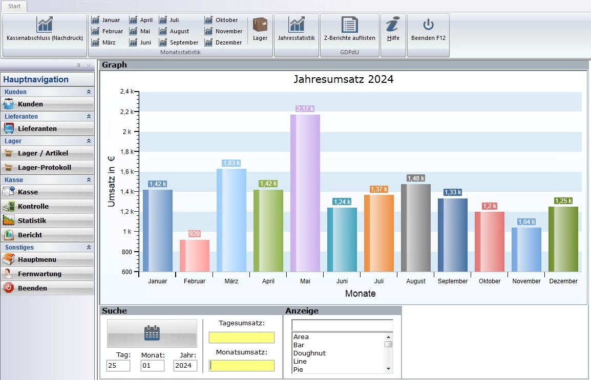Open Z-Berichte auflisten report list
The height and width of the screenshot is (380, 591).
pyautogui.click(x=350, y=30)
